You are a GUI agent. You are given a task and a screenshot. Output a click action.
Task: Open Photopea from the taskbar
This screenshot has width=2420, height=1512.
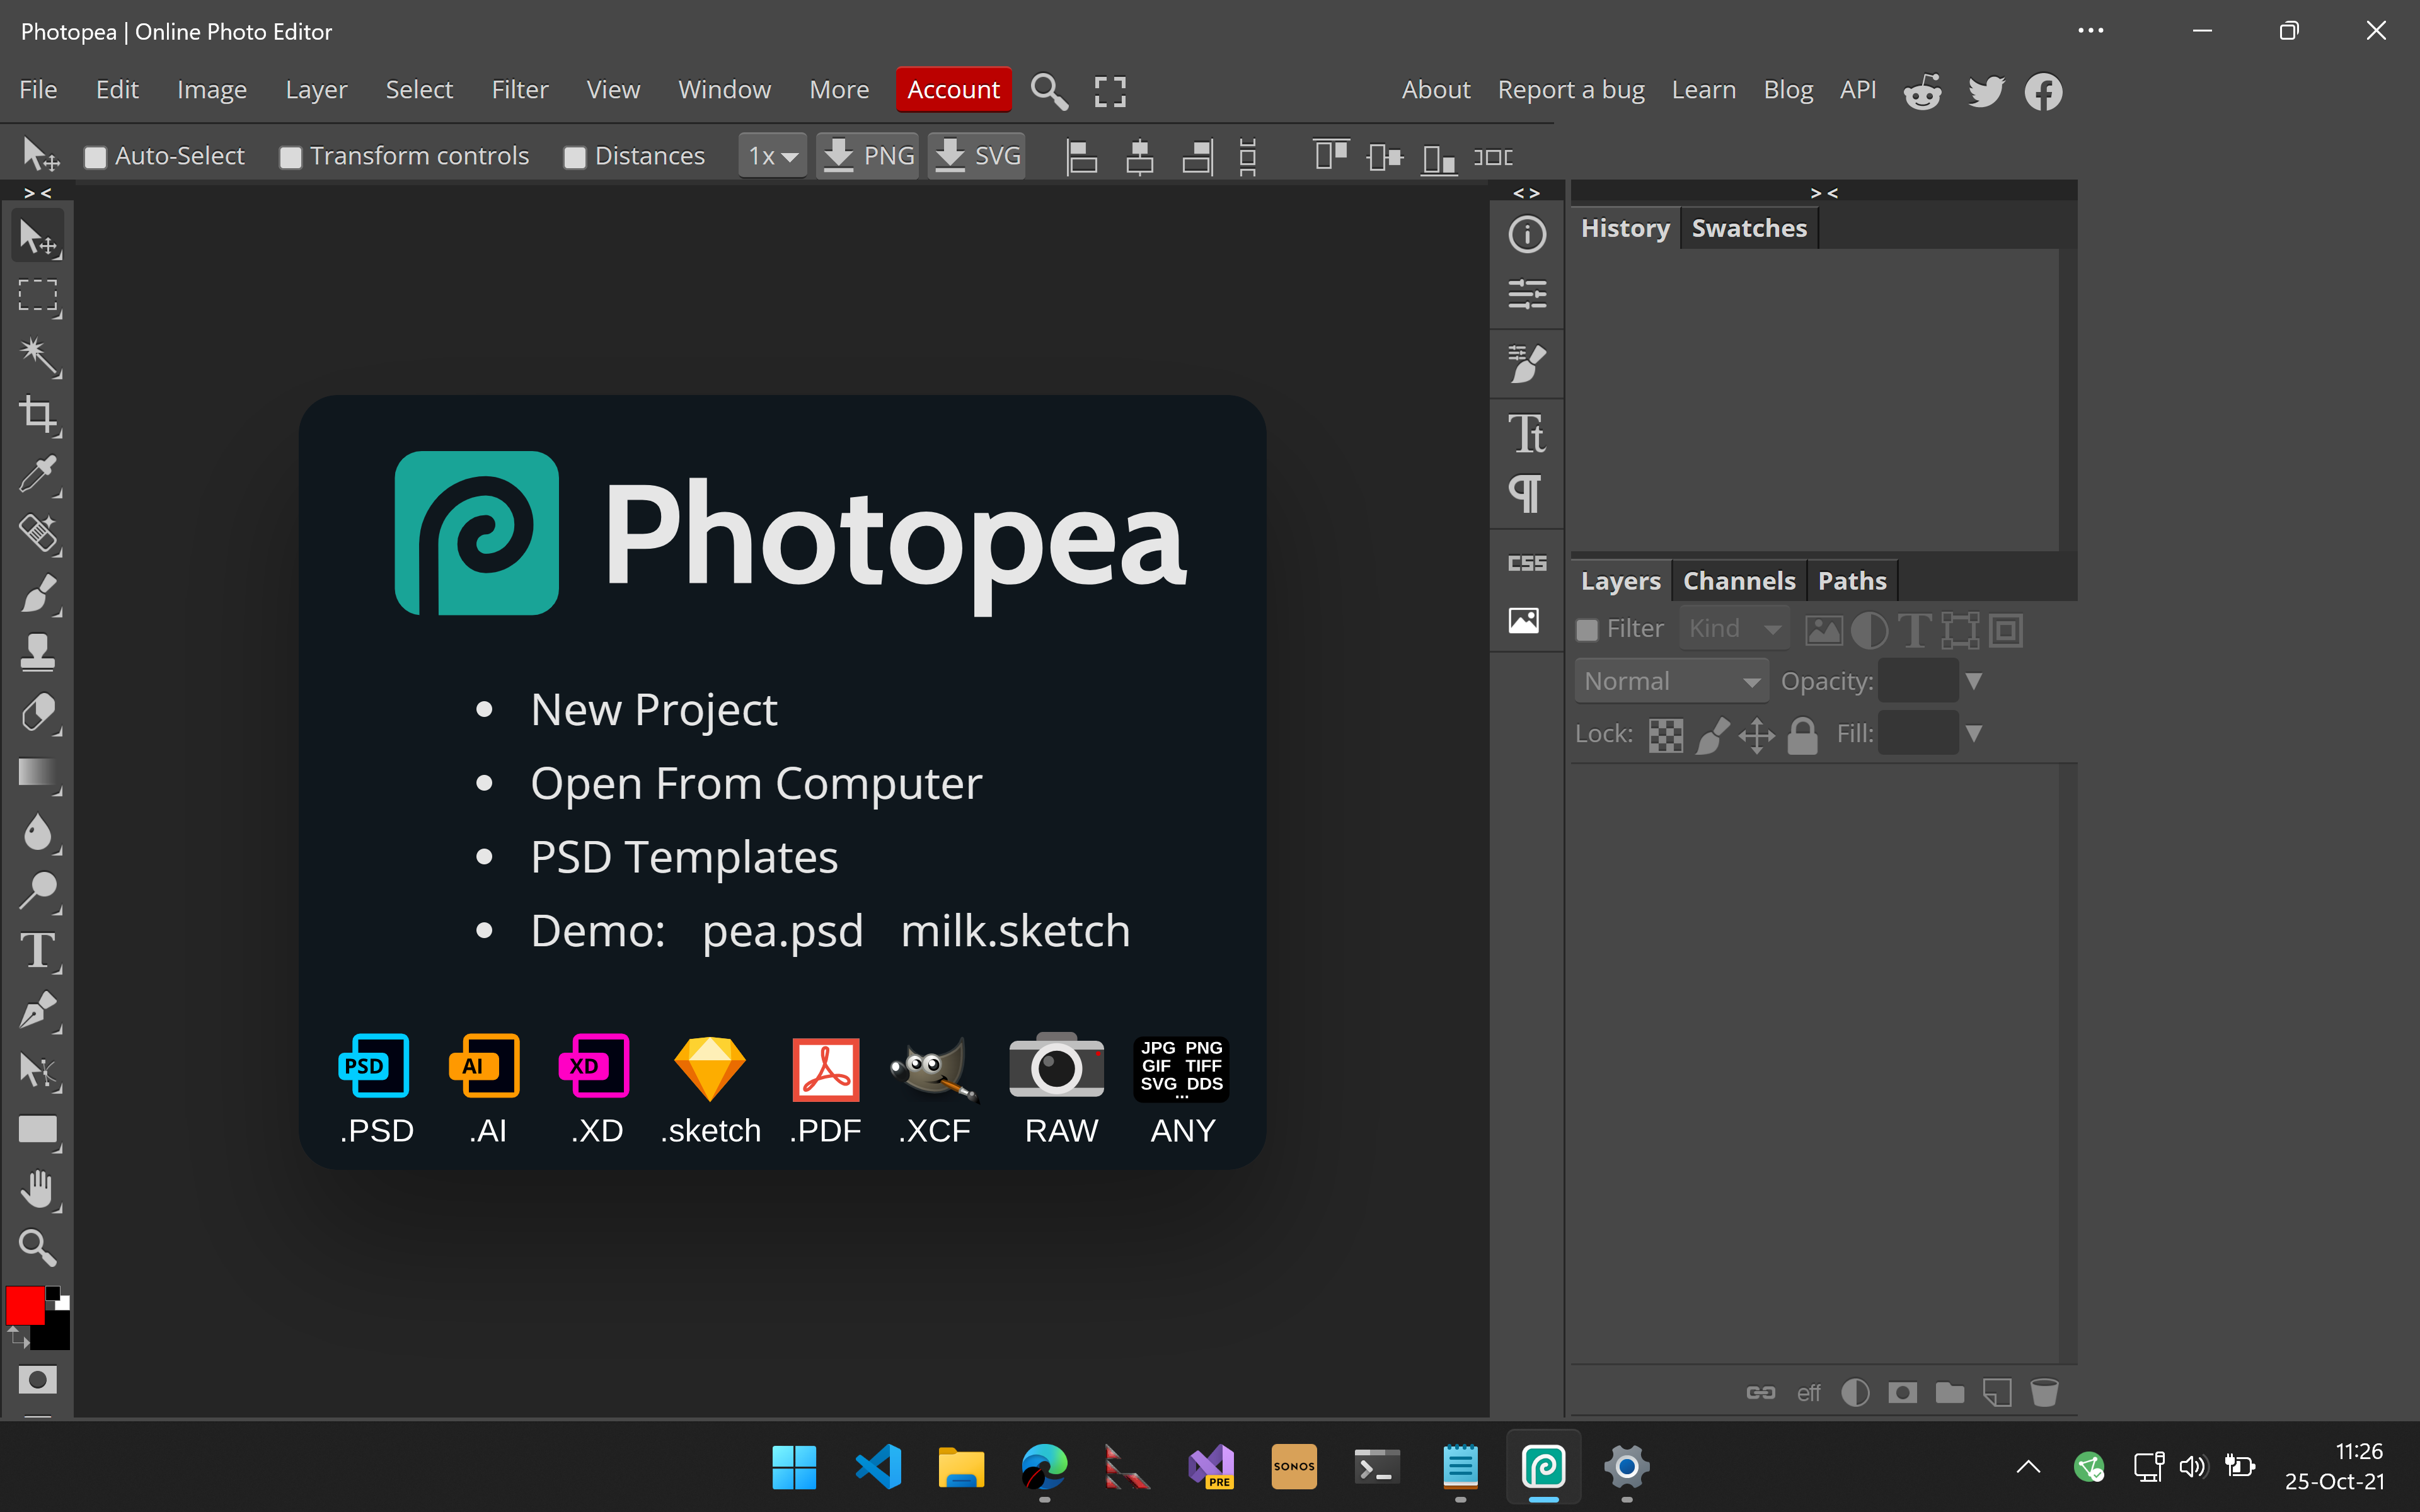[x=1543, y=1467]
